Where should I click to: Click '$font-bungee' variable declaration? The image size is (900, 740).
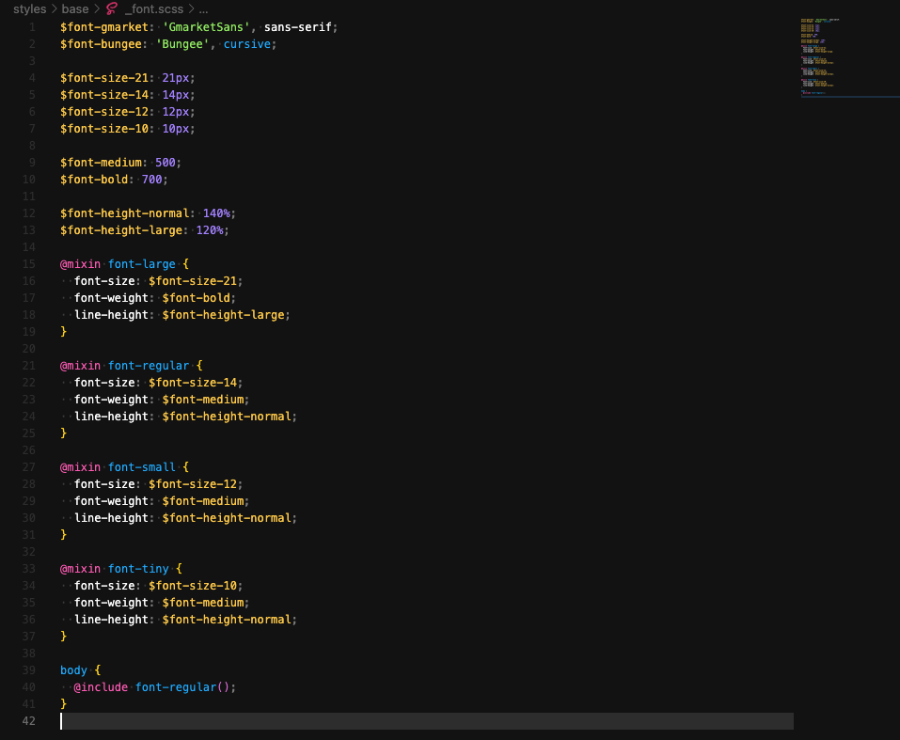101,44
